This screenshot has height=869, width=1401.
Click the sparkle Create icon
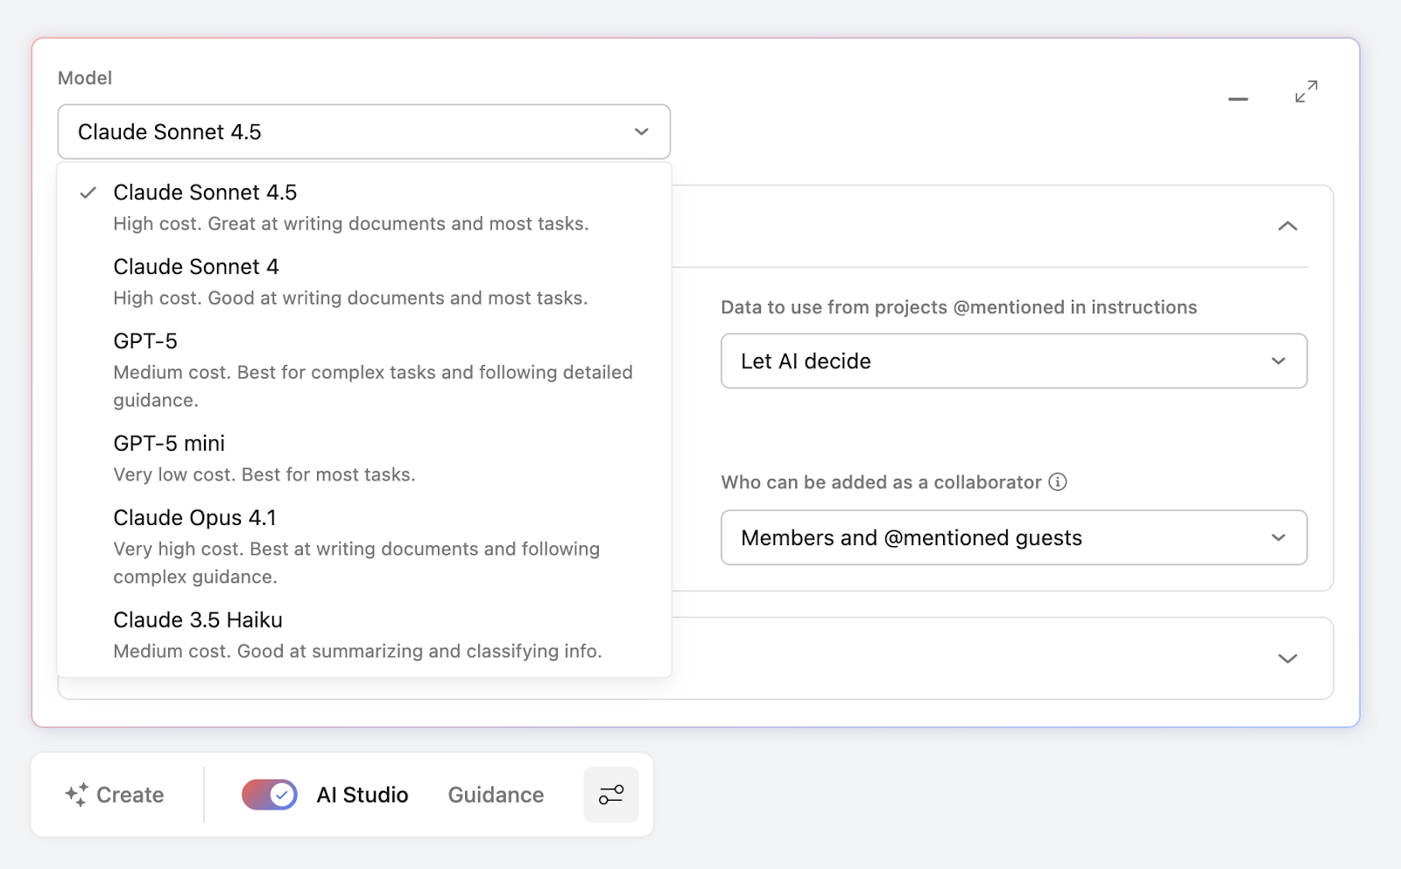(x=76, y=795)
